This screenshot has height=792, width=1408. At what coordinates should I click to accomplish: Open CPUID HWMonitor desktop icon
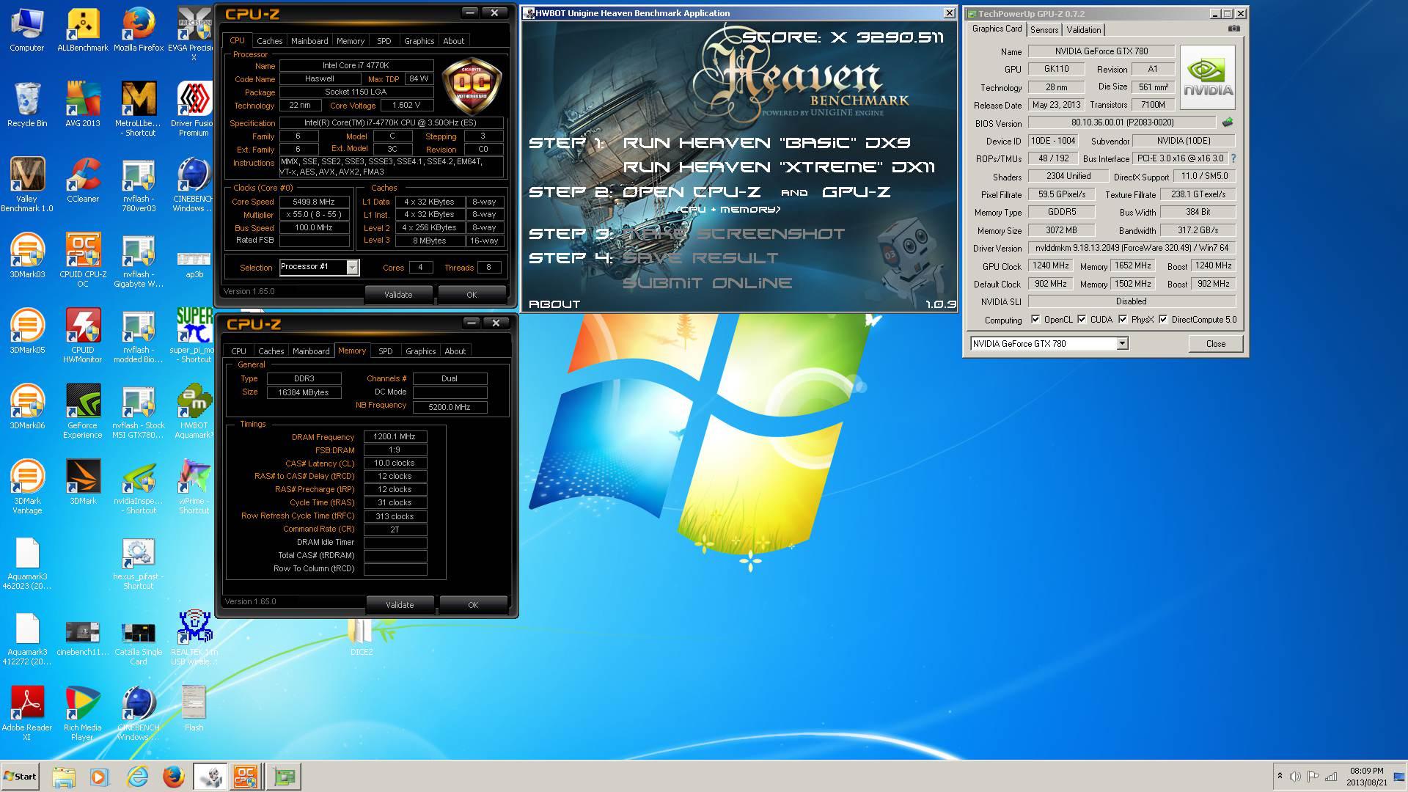click(x=83, y=336)
